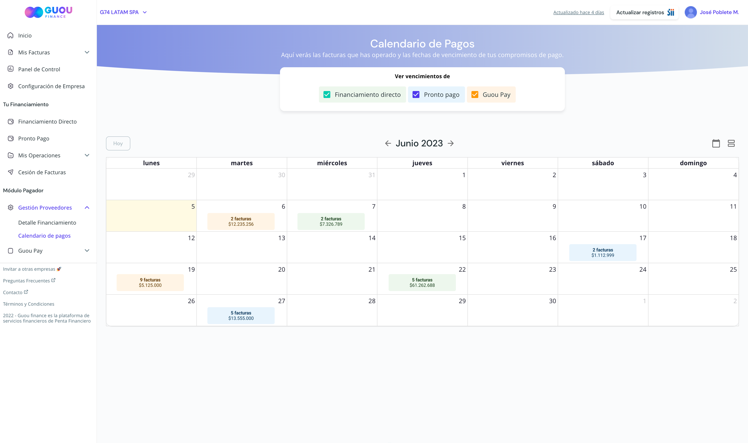Open June 6 event $12.235.256

[x=241, y=221]
